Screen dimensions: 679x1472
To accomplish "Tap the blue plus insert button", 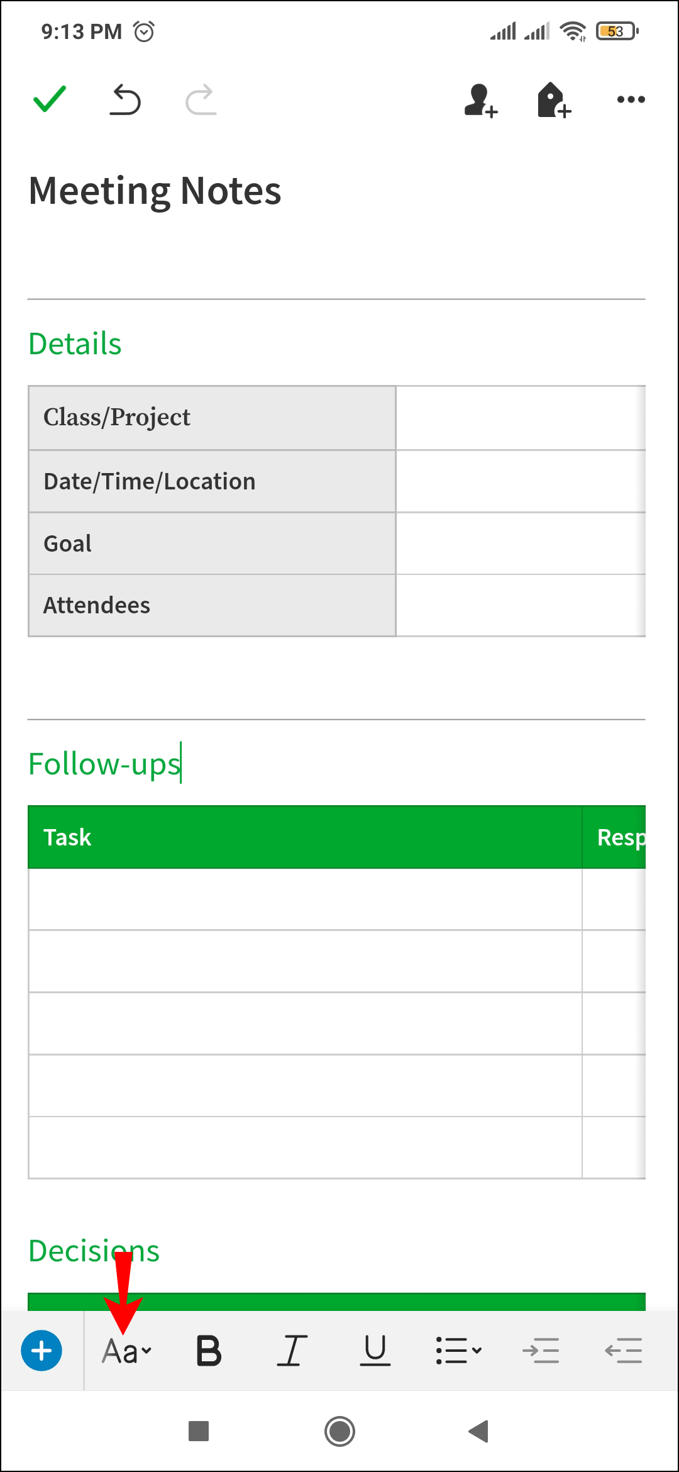I will tap(41, 1351).
